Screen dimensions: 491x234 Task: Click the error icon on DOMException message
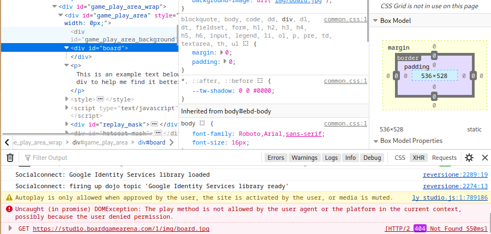coord(9,209)
